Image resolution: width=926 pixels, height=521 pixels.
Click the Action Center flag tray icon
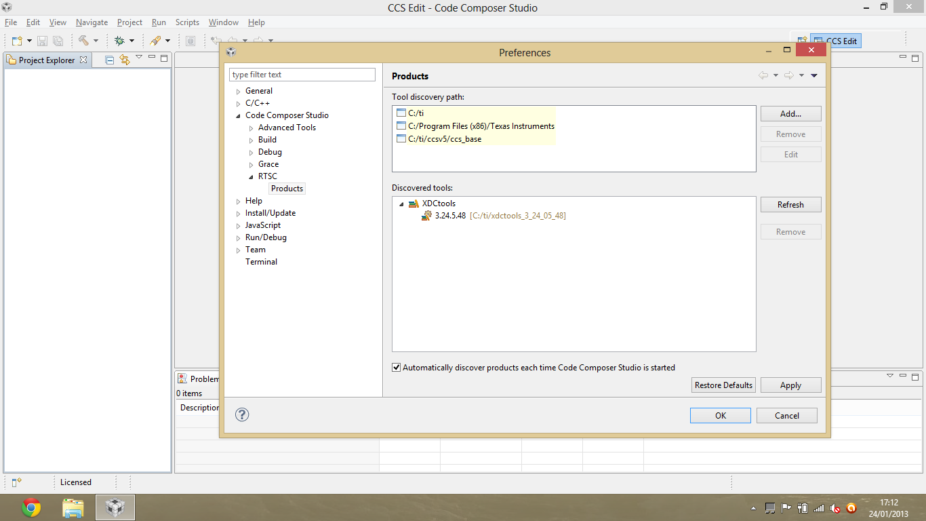click(786, 507)
